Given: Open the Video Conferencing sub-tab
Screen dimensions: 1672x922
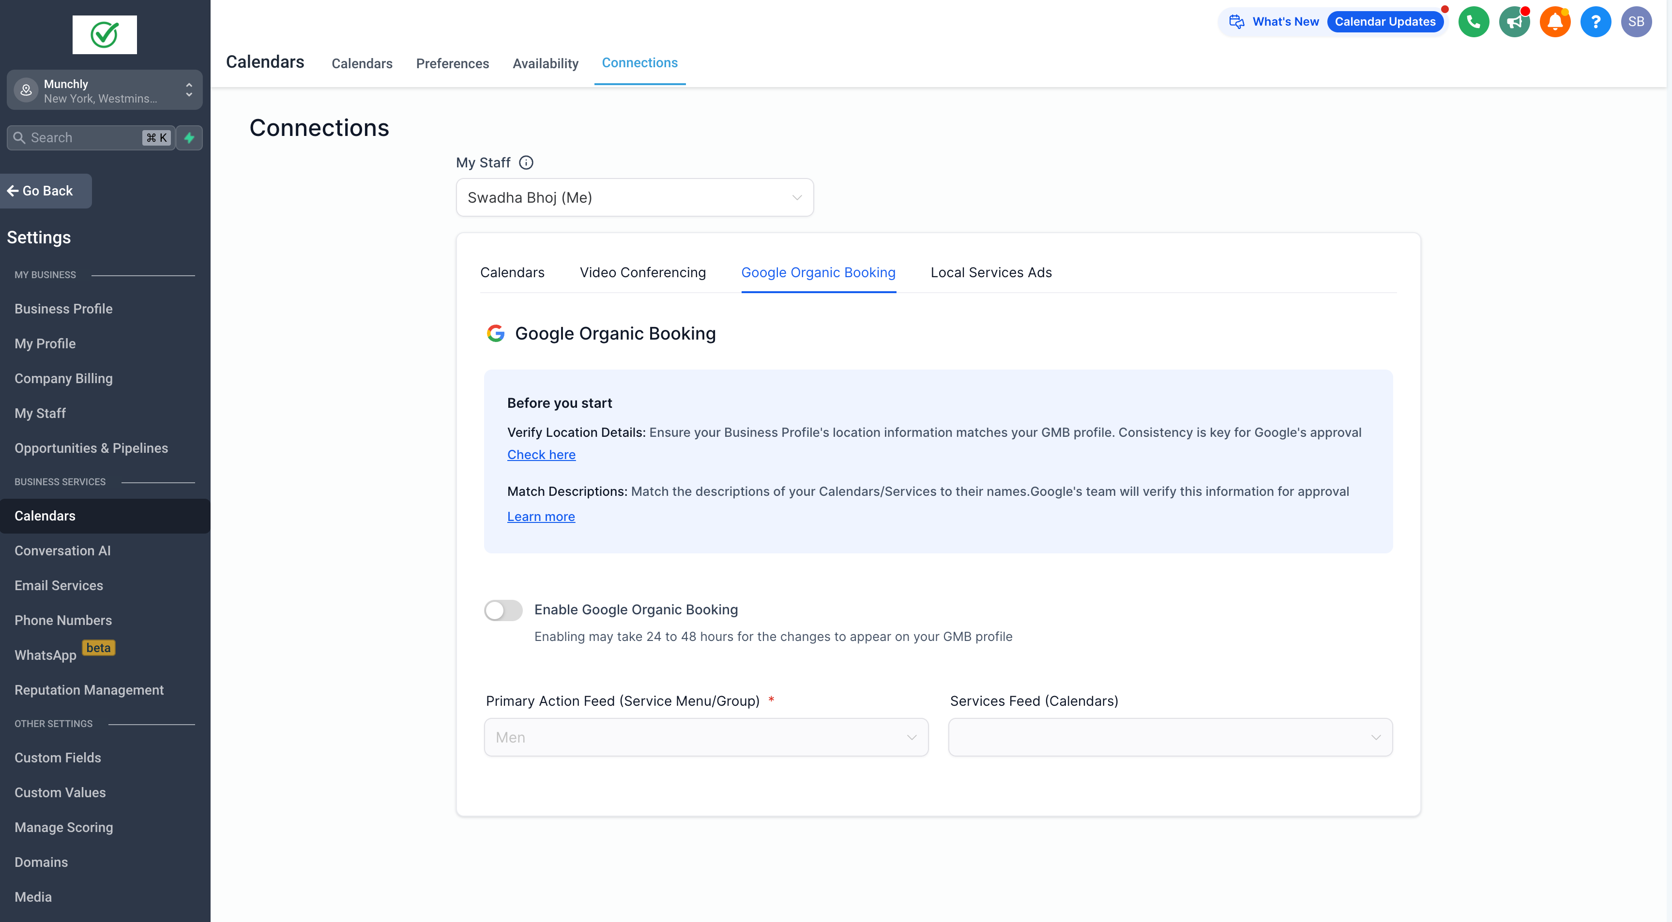Looking at the screenshot, I should pyautogui.click(x=642, y=272).
